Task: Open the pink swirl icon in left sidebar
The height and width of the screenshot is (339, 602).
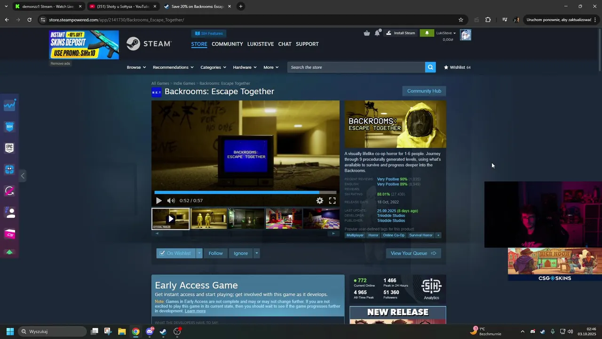Action: click(9, 191)
